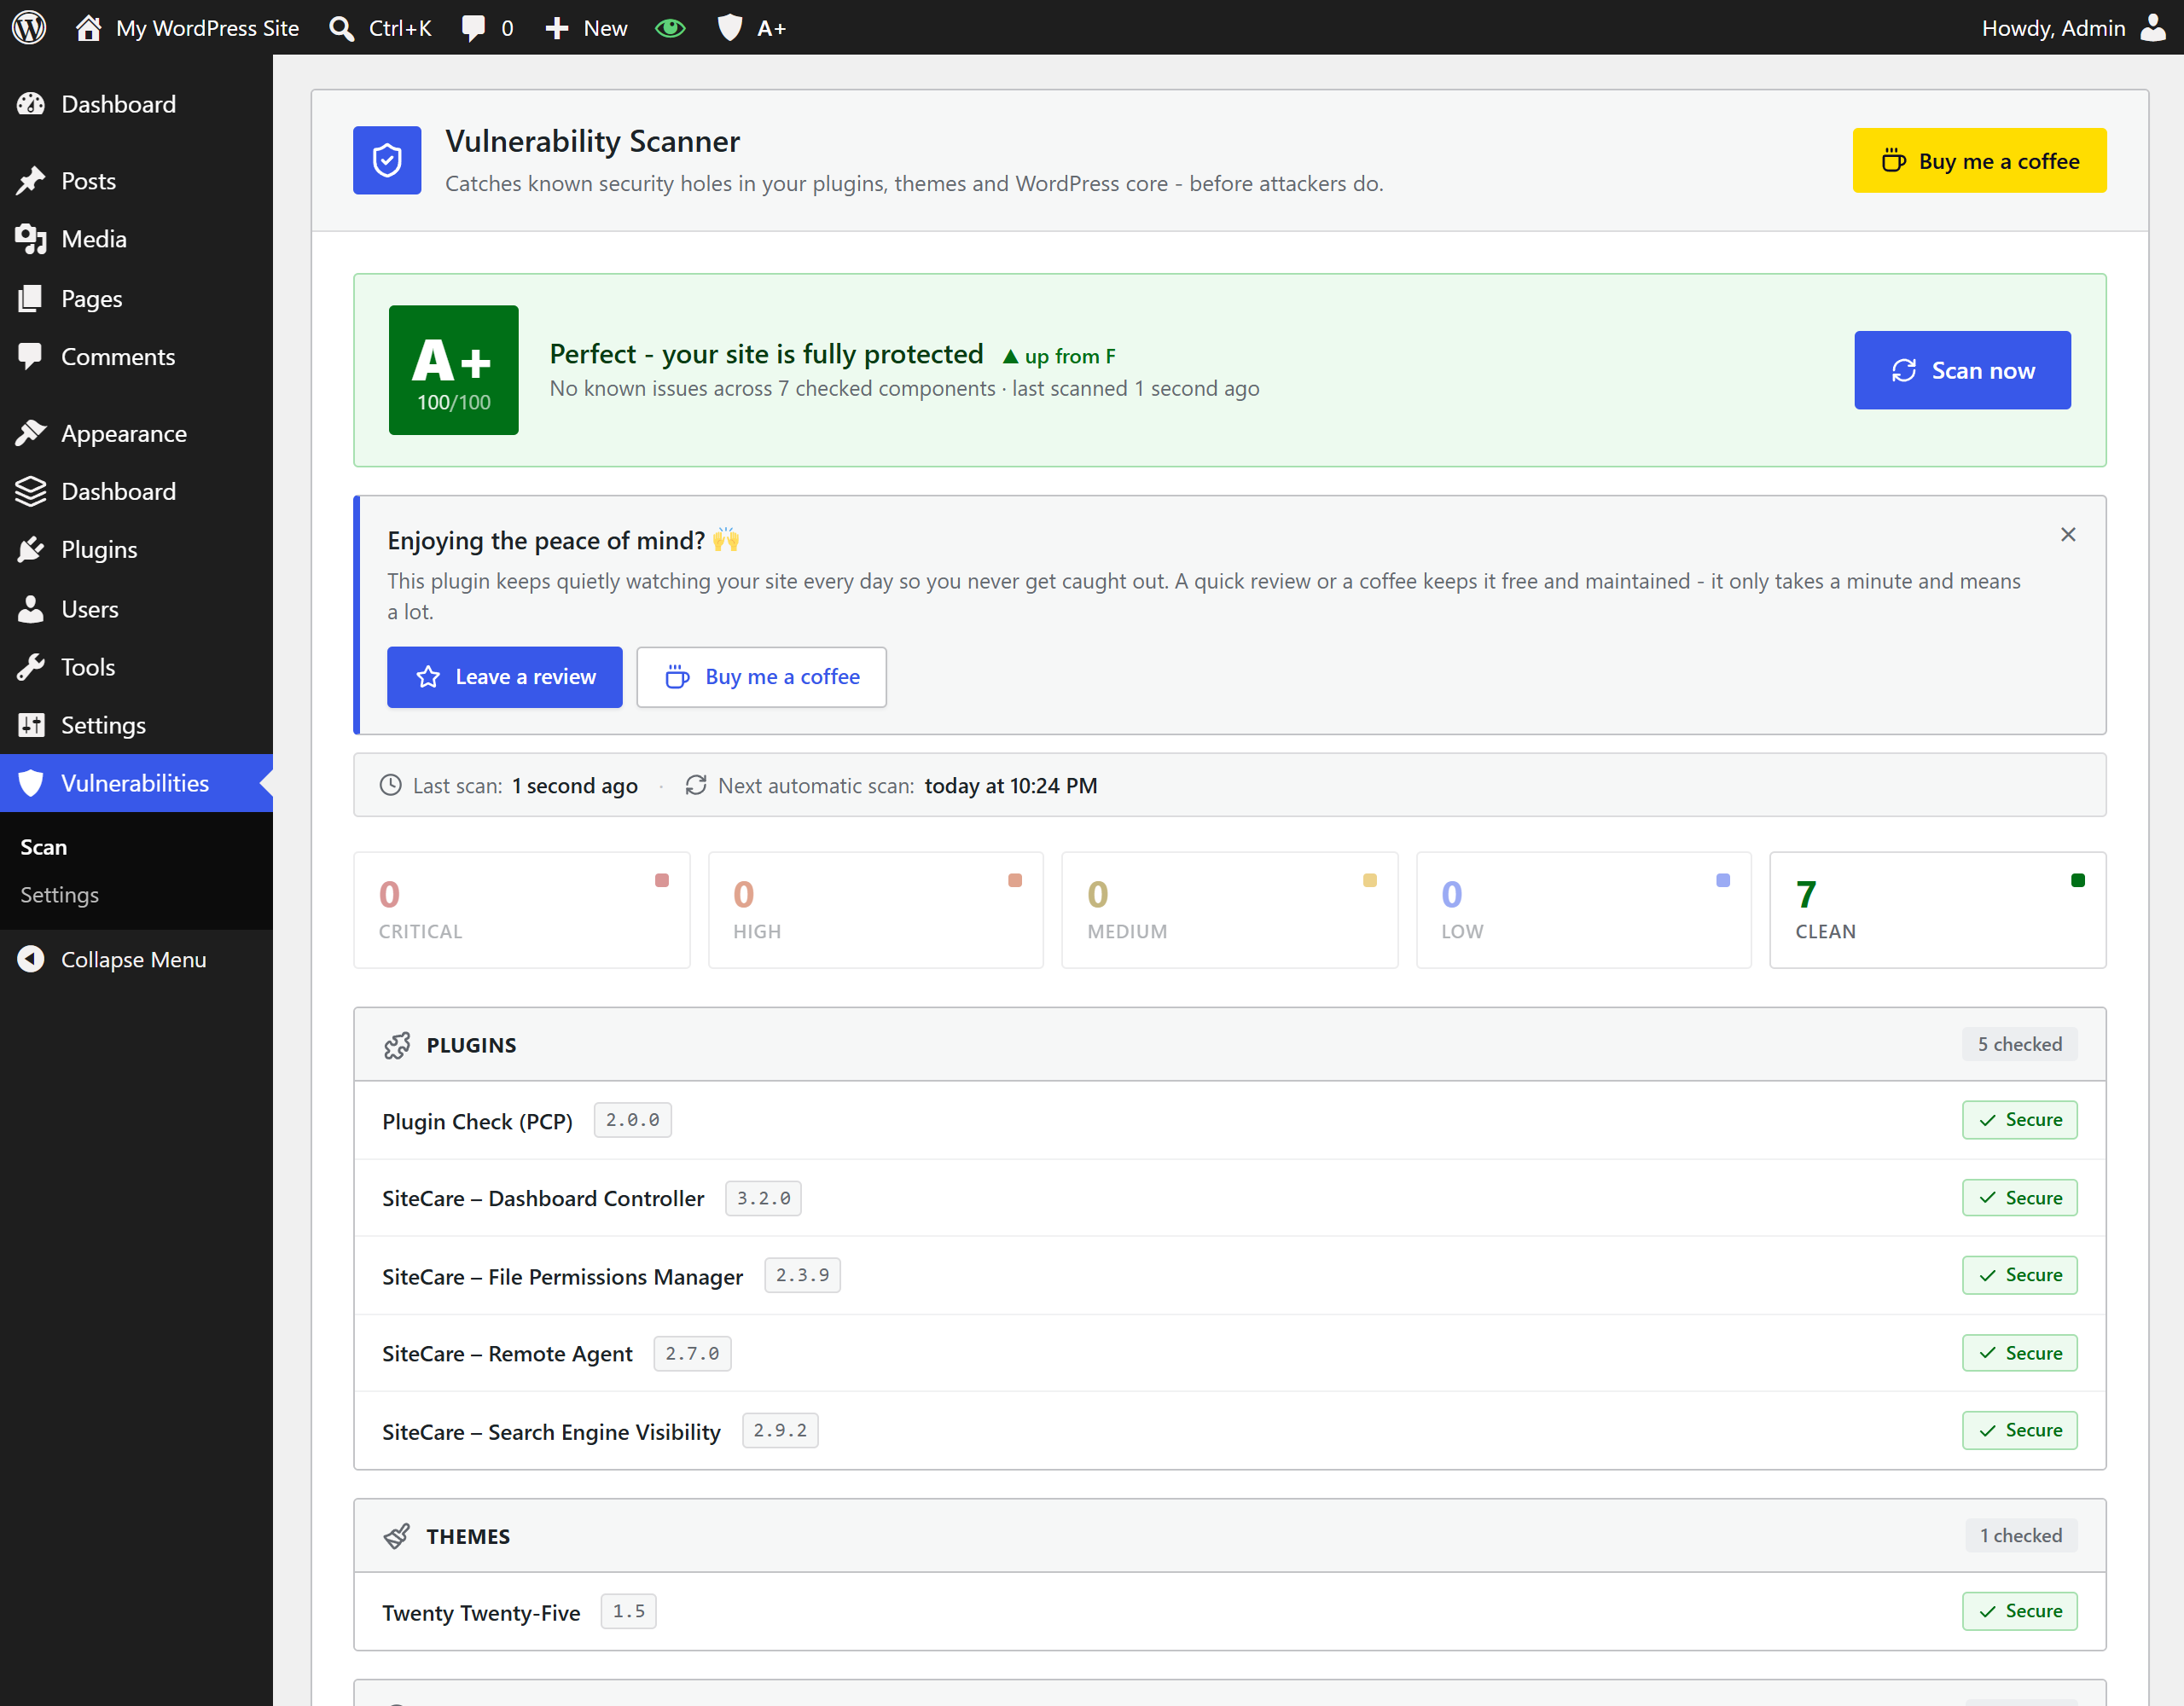This screenshot has height=1706, width=2184.
Task: Click the 2.9.2 version tag
Action: coord(780,1430)
